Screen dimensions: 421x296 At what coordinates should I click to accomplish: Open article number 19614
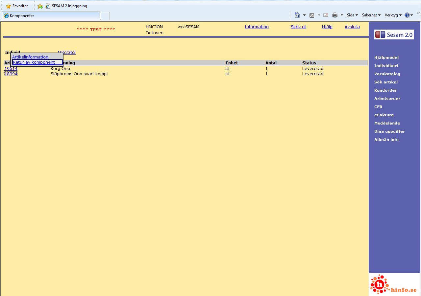(11, 68)
